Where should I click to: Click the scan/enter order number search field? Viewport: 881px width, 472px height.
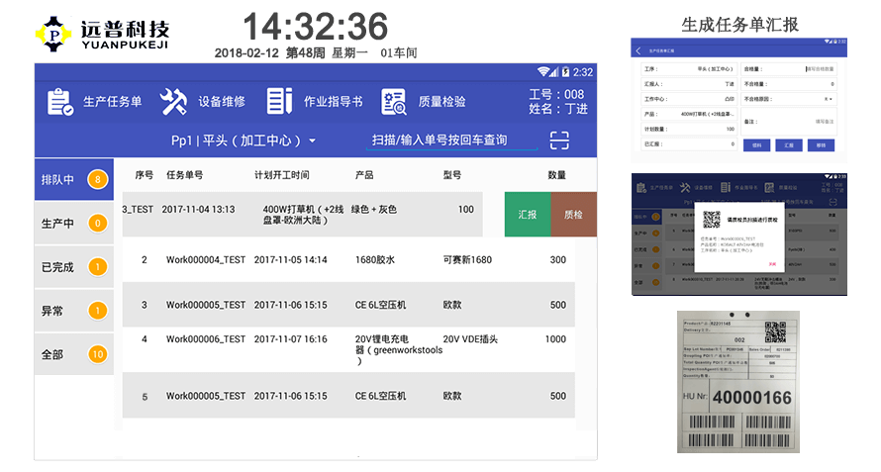click(x=440, y=141)
